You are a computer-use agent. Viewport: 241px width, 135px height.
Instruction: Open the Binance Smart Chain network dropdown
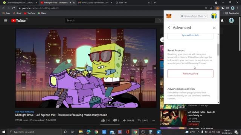pyautogui.click(x=194, y=16)
